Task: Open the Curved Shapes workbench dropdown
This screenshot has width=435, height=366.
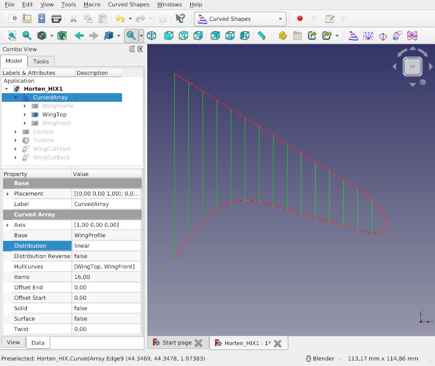Action: point(240,19)
